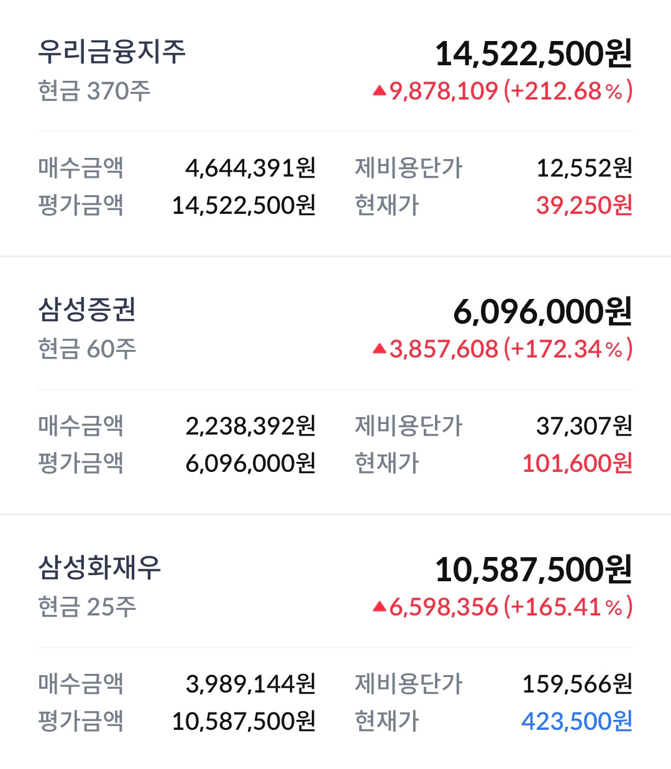Viewport: 671px width, 769px height.
Task: Click the 6,096,000원 total value header
Action: (x=543, y=311)
